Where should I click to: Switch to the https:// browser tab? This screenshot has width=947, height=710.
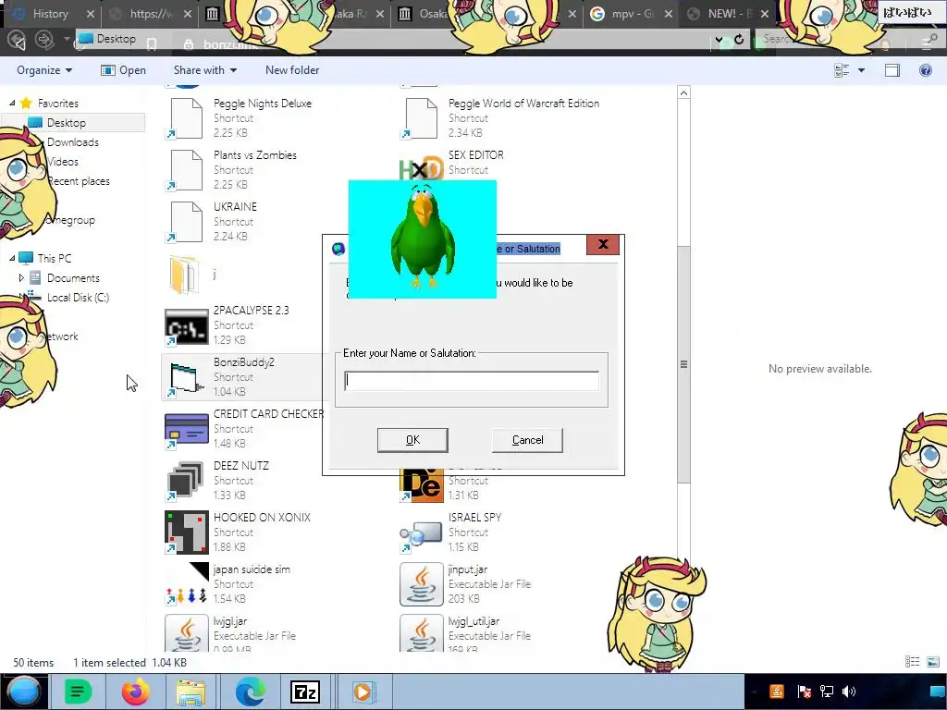pyautogui.click(x=151, y=13)
